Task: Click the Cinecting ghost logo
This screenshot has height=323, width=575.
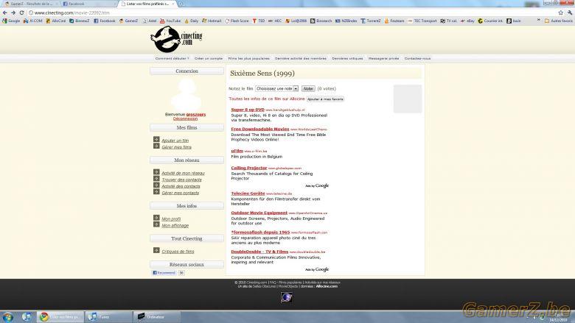Action: click(176, 39)
